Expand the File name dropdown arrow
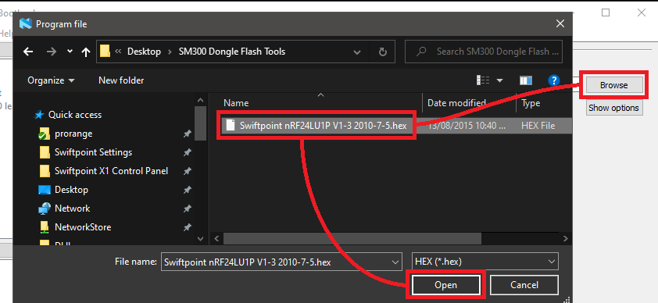The width and height of the screenshot is (658, 303). (x=395, y=262)
